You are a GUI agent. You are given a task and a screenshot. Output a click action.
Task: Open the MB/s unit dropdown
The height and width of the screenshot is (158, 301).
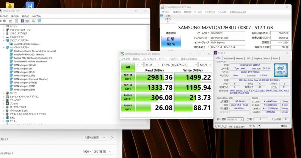click(x=205, y=65)
